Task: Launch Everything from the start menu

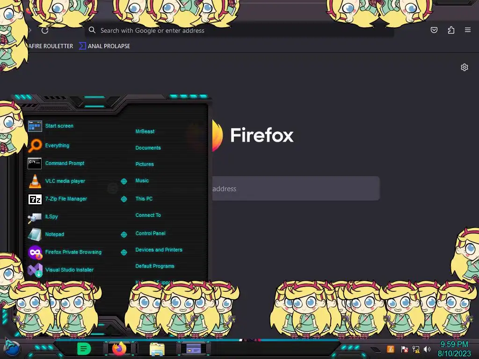Action: (x=57, y=145)
